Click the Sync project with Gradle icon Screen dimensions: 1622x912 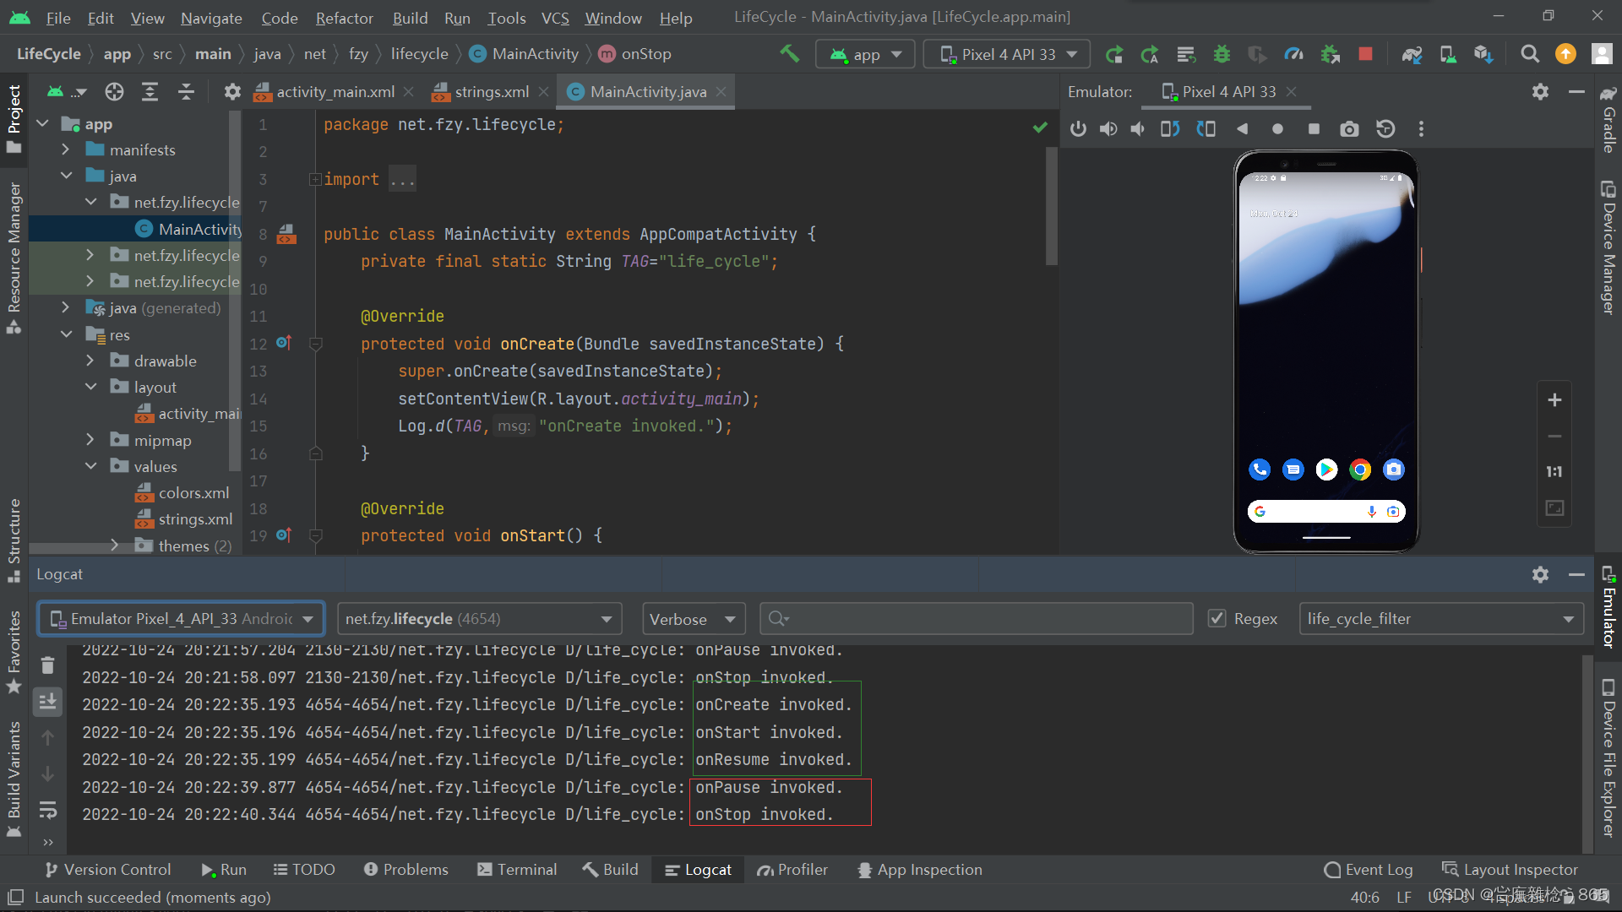pos(1412,53)
